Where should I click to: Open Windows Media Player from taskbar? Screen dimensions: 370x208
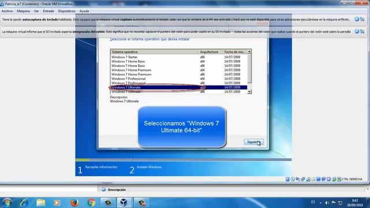pyautogui.click(x=57, y=203)
